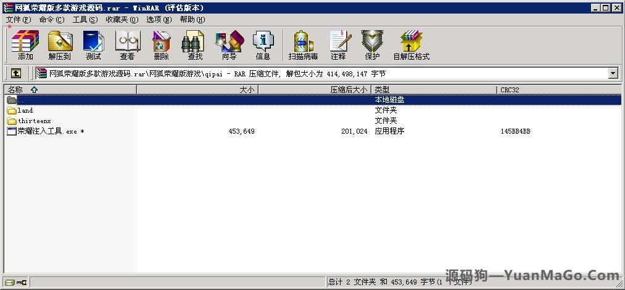Sort by 名称 column header
This screenshot has height=290, width=625.
[70, 90]
